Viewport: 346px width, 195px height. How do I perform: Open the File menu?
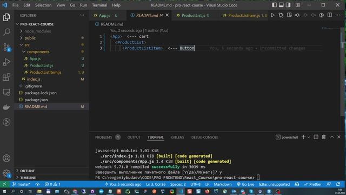(x=16, y=5)
